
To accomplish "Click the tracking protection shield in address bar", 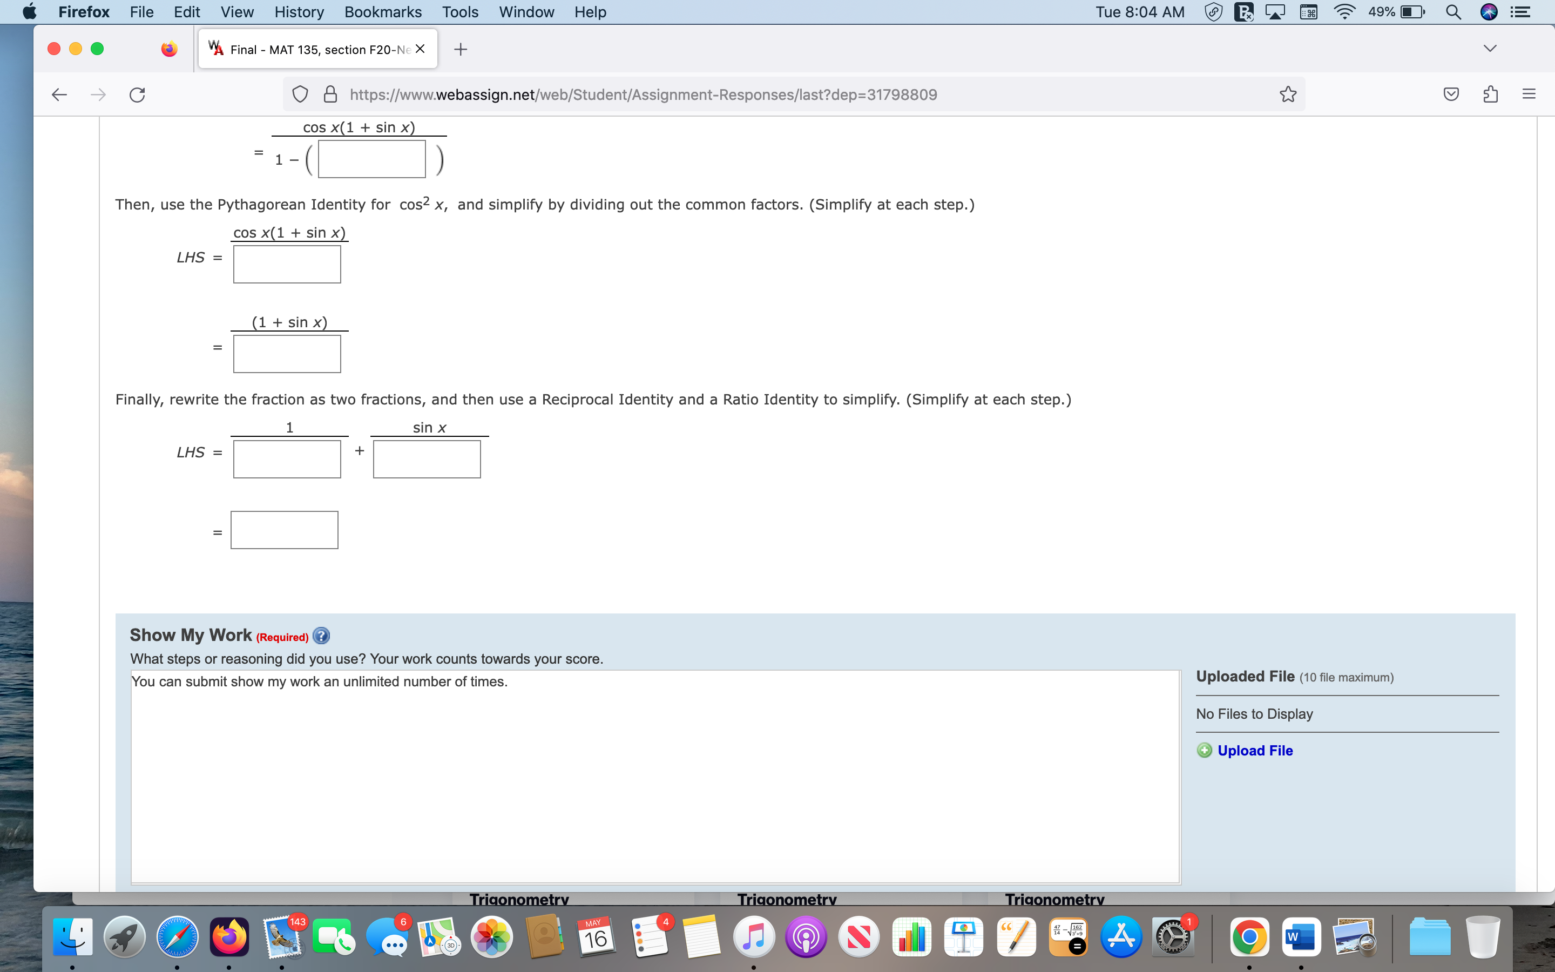I will pyautogui.click(x=300, y=94).
